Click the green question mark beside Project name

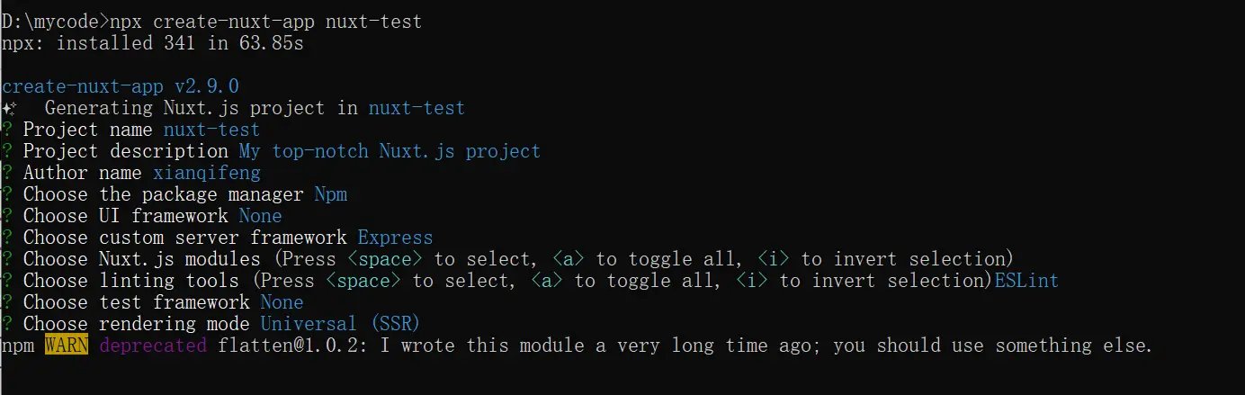pyautogui.click(x=6, y=130)
